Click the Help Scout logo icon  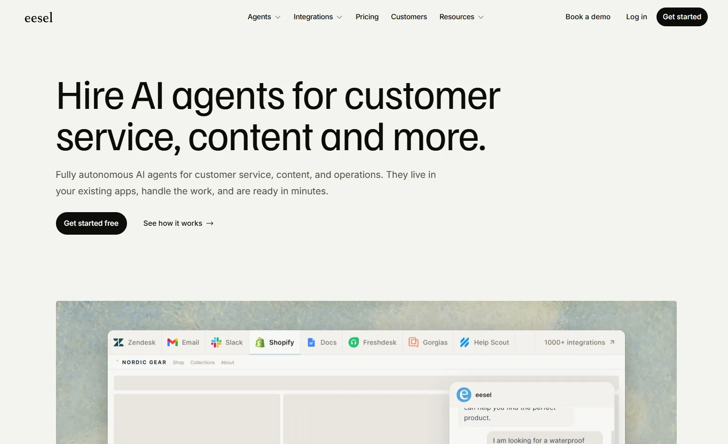click(x=465, y=343)
